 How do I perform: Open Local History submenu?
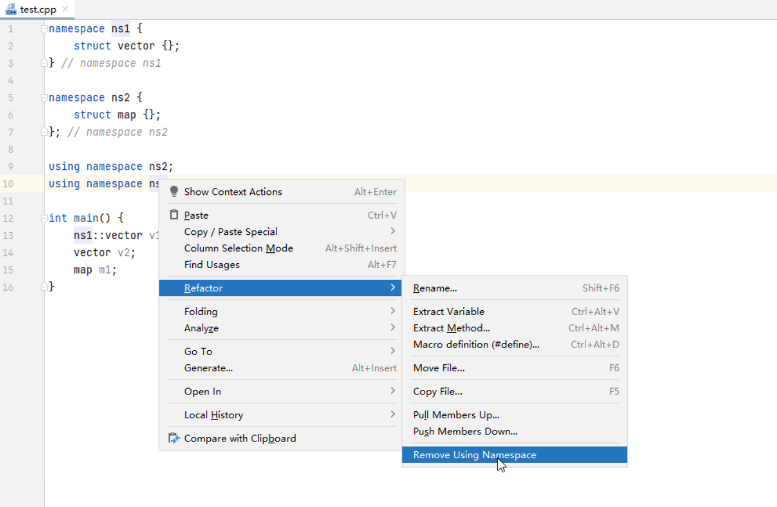pyautogui.click(x=213, y=415)
